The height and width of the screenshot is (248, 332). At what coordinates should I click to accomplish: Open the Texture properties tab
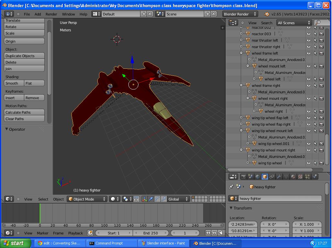pyautogui.click(x=300, y=176)
